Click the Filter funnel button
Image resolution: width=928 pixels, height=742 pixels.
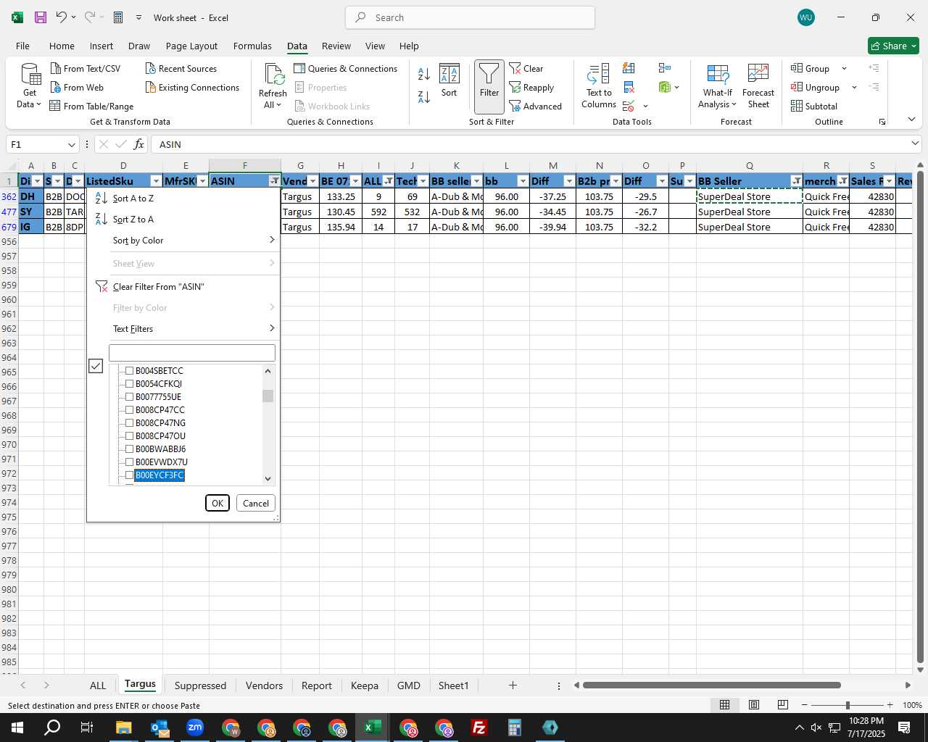(x=489, y=86)
